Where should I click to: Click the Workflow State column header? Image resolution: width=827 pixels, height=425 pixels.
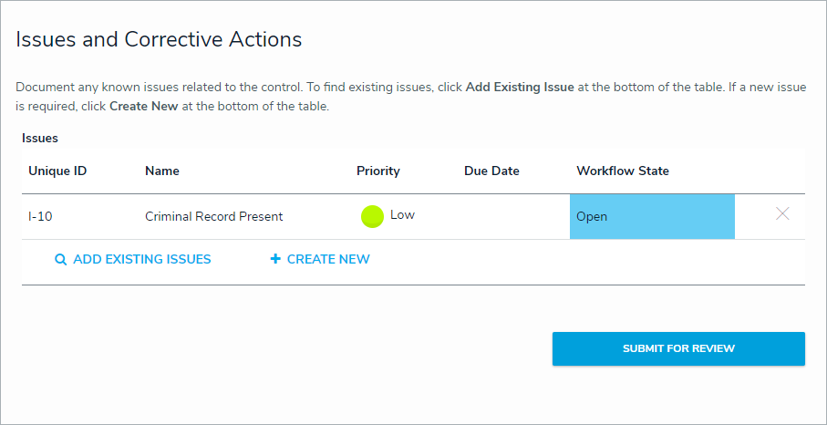coord(623,171)
